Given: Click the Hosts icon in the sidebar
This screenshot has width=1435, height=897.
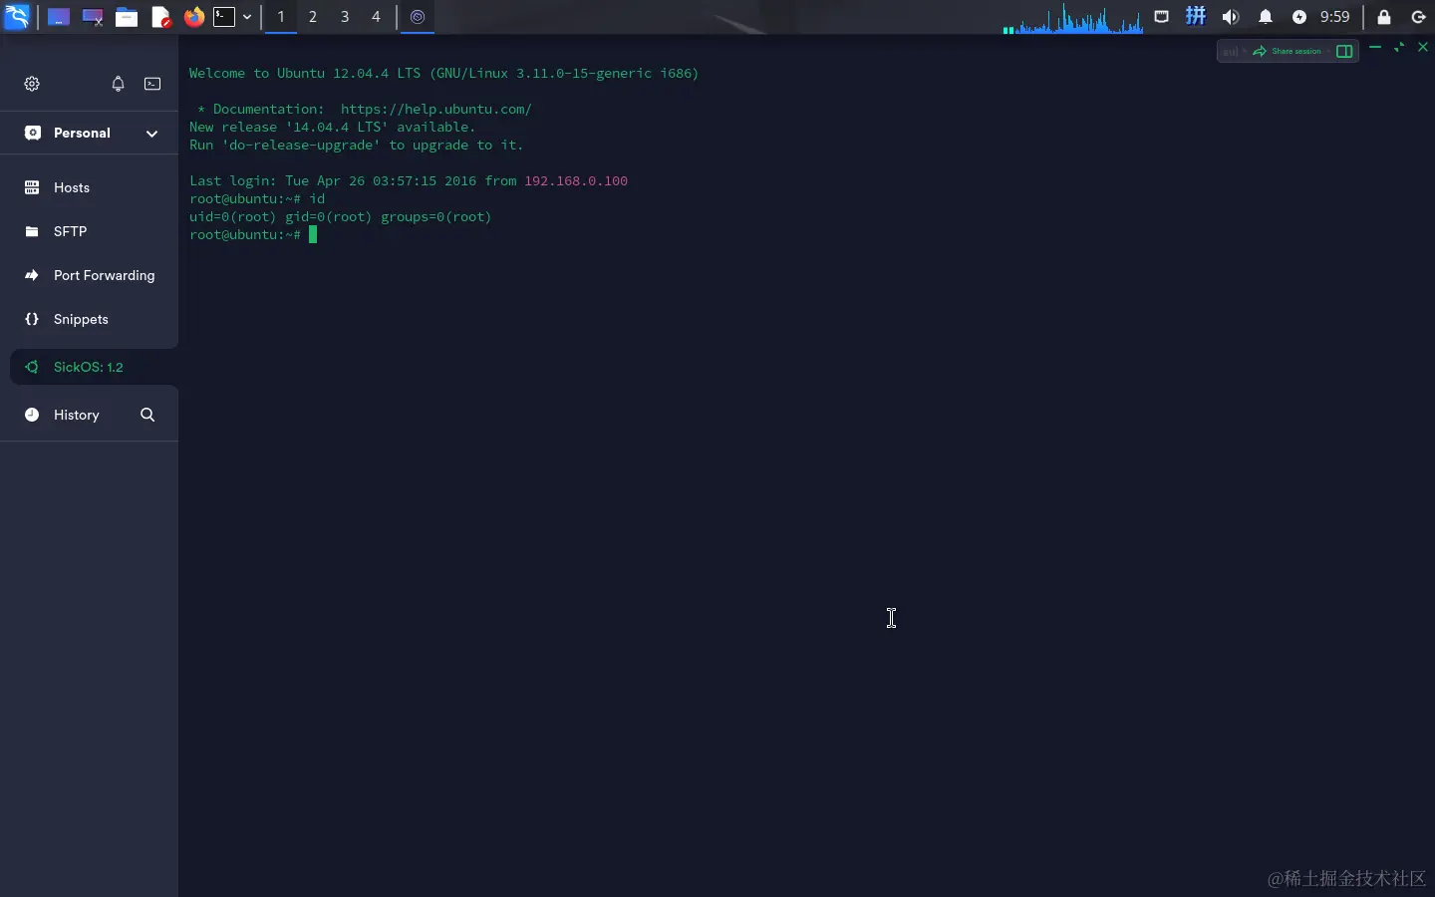Looking at the screenshot, I should pos(32,187).
